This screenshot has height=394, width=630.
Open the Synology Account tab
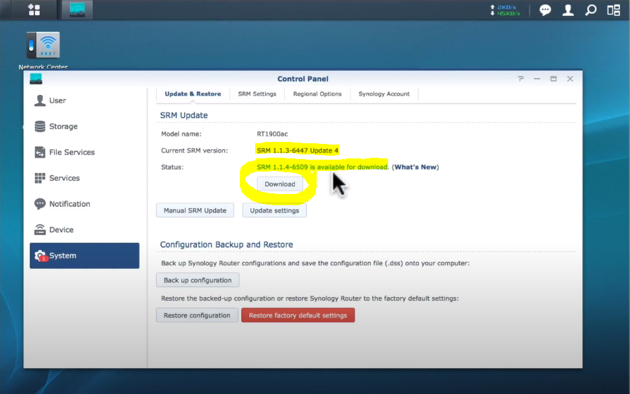pos(384,94)
